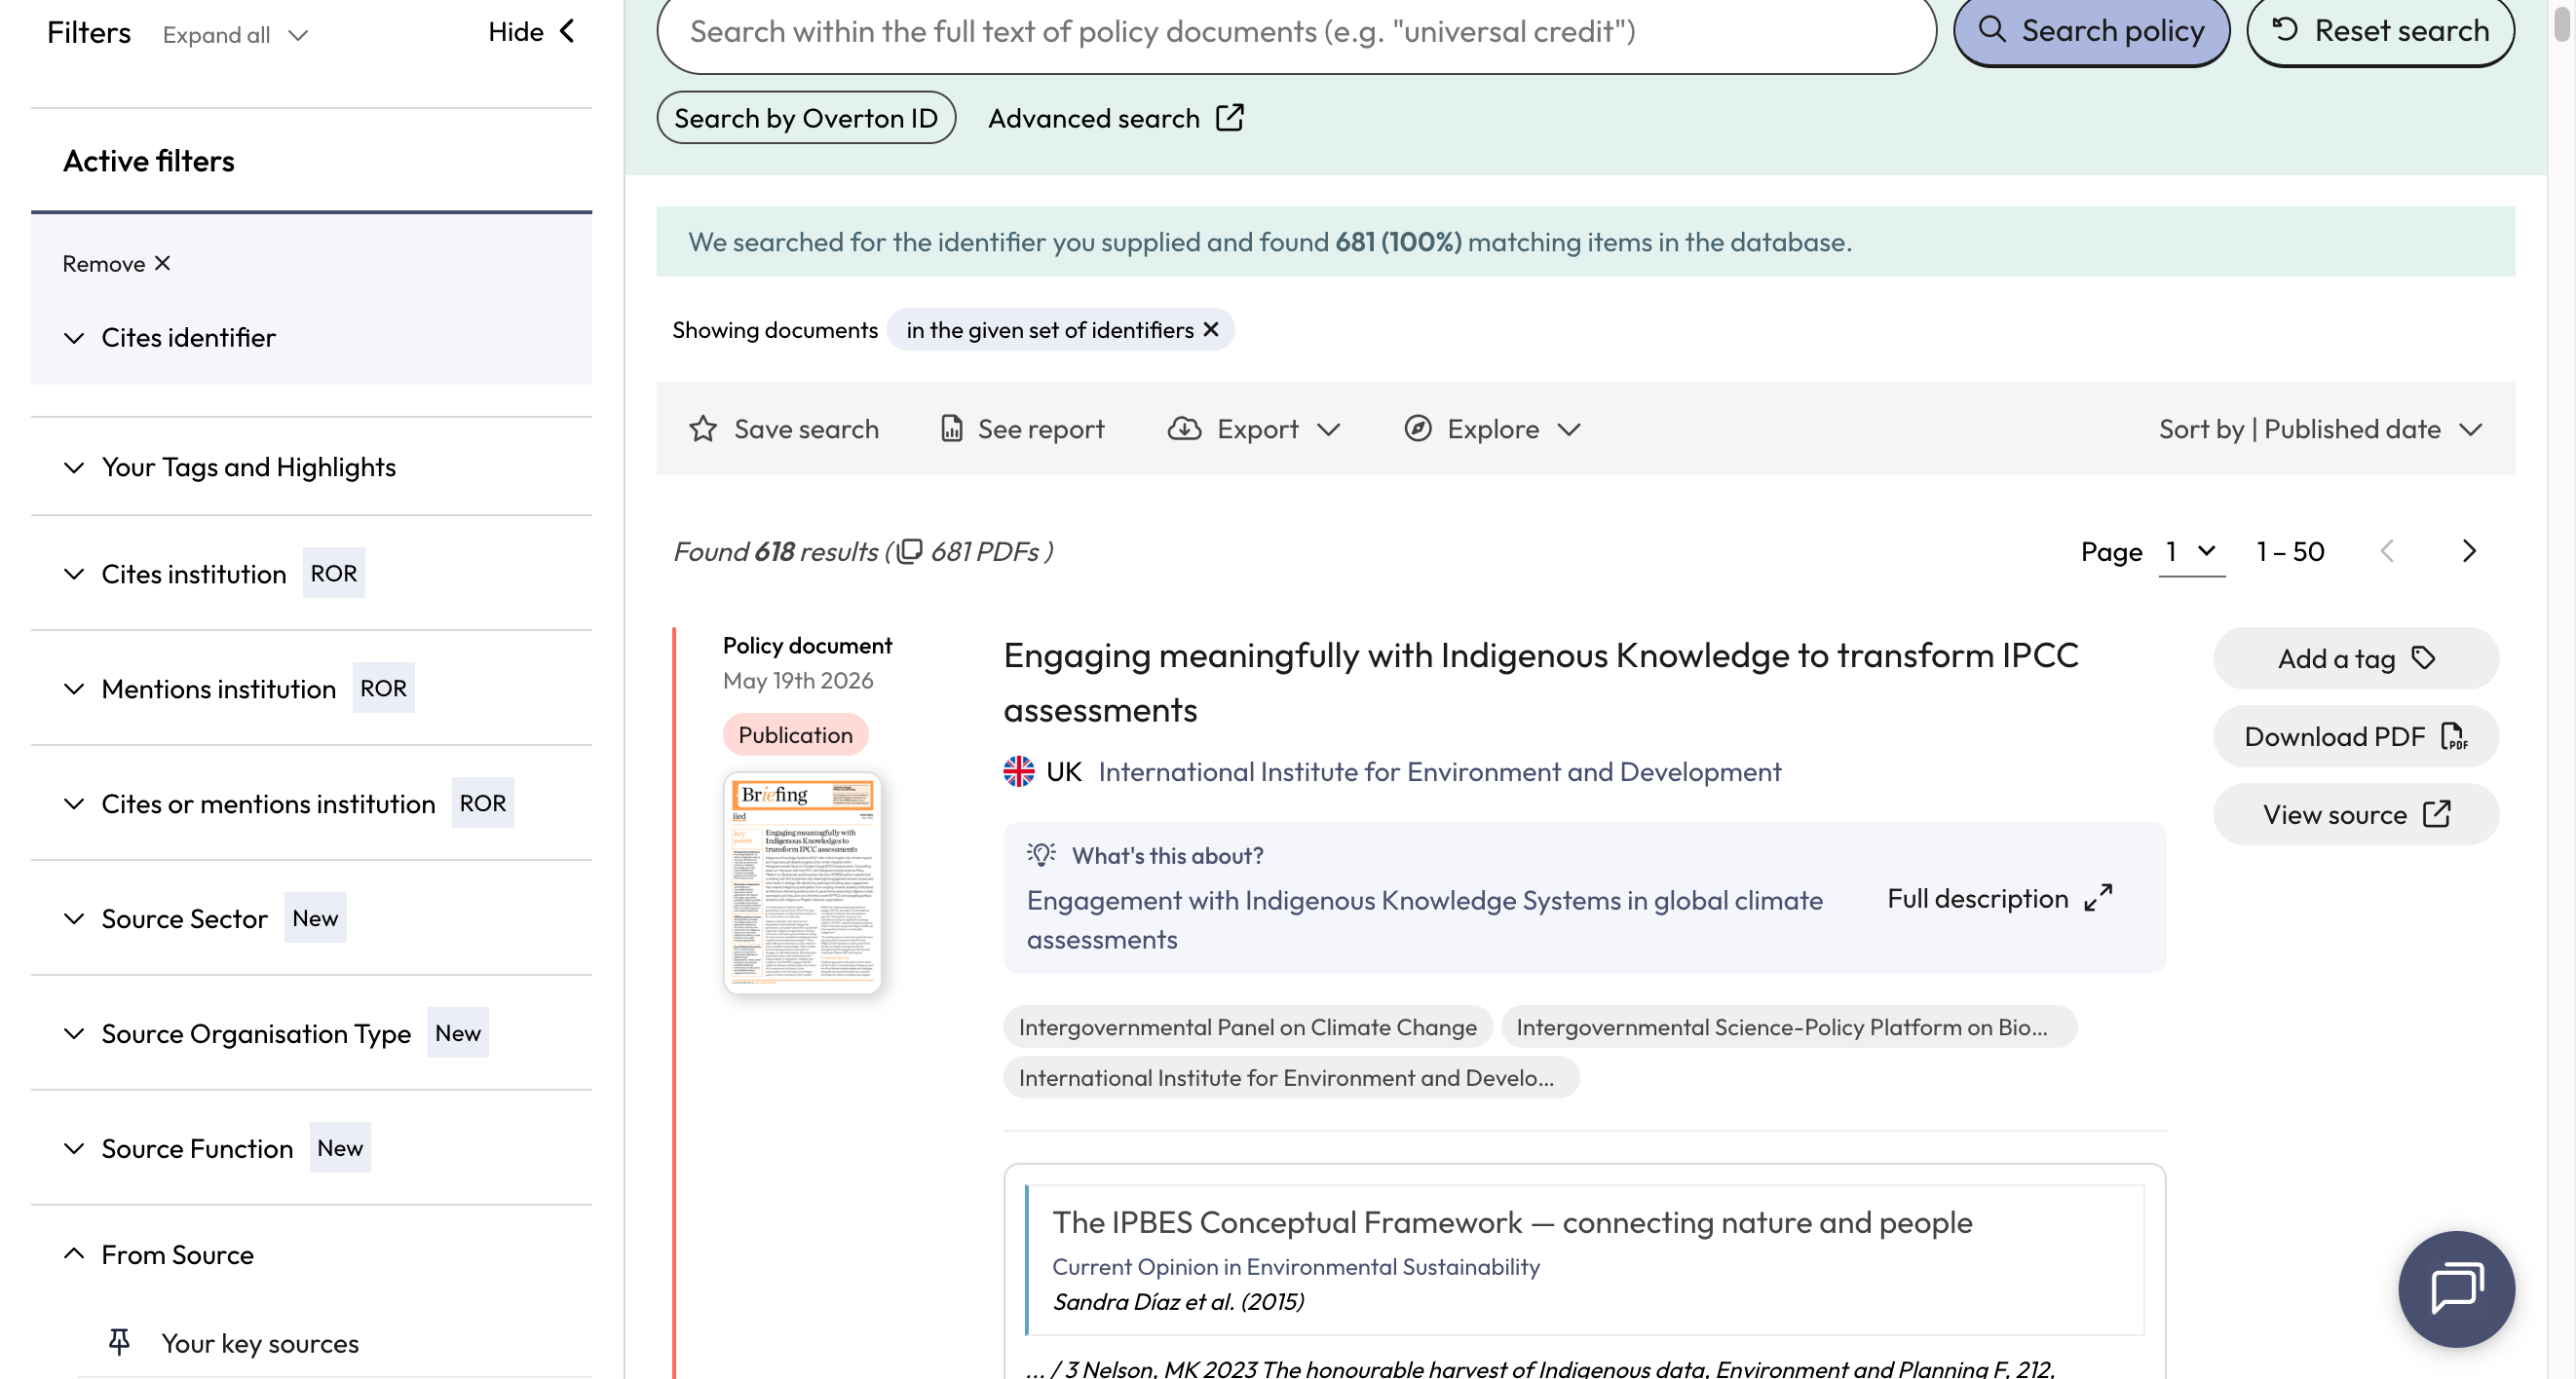Click the See report document icon
This screenshot has width=2576, height=1379.
pyautogui.click(x=951, y=429)
